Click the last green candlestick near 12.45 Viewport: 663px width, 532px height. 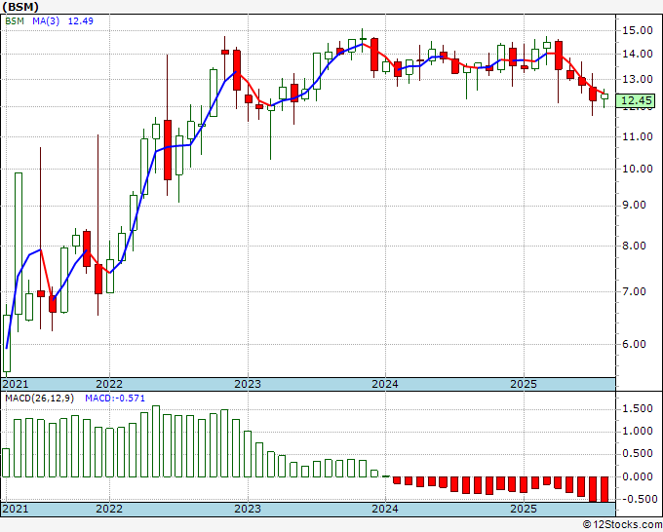[604, 96]
